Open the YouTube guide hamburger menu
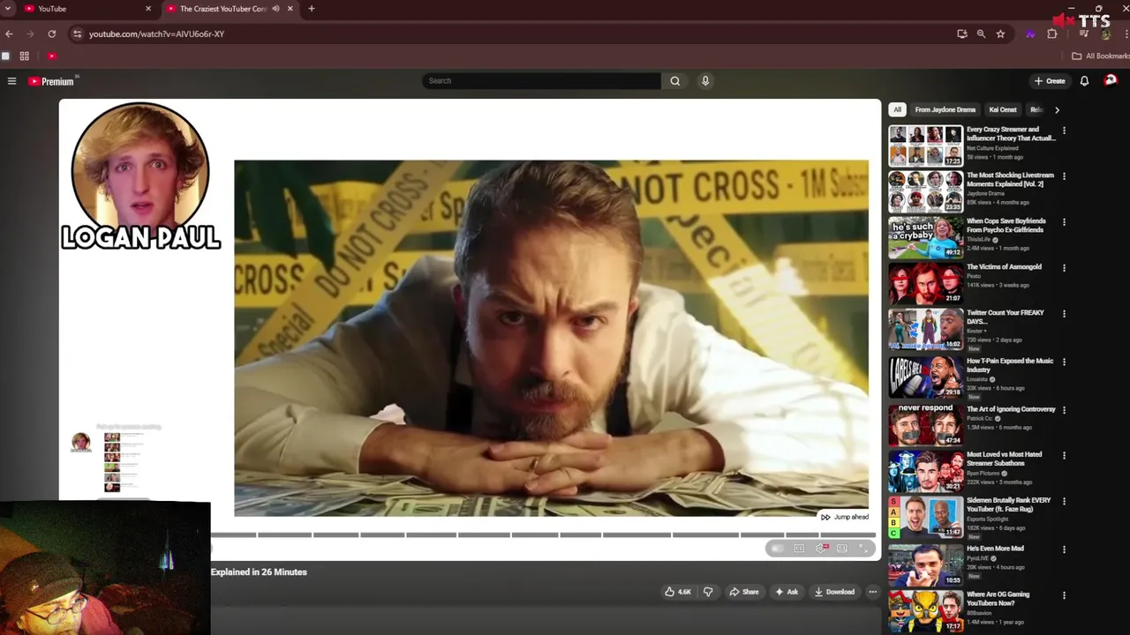This screenshot has height=635, width=1130. click(x=11, y=81)
